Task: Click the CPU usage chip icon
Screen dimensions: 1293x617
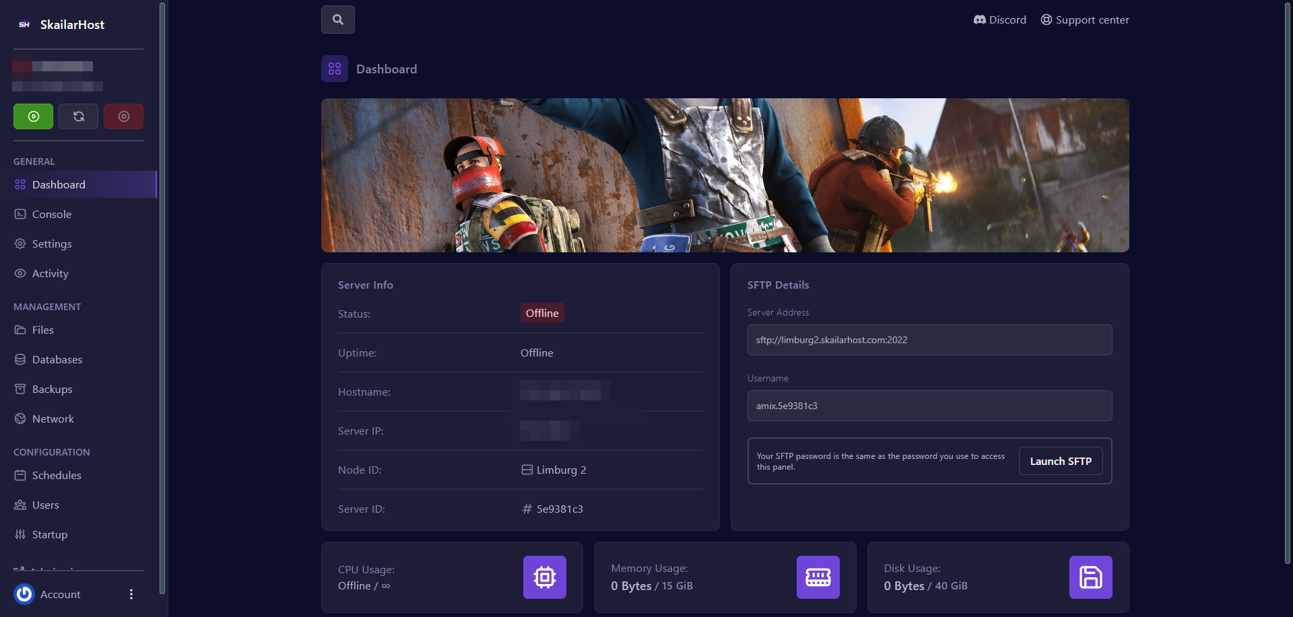Action: point(544,577)
